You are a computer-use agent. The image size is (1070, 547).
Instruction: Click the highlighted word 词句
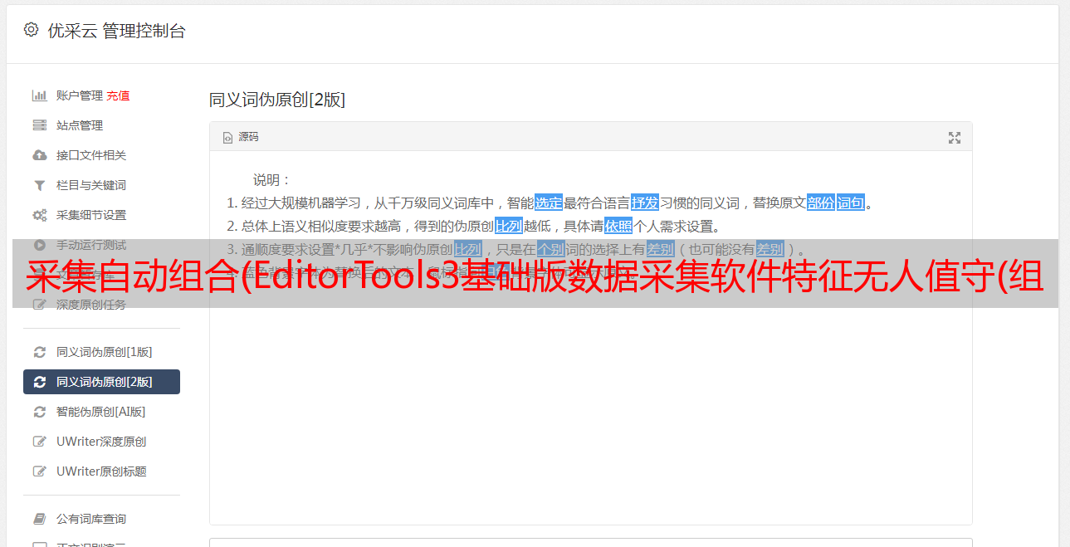point(851,203)
